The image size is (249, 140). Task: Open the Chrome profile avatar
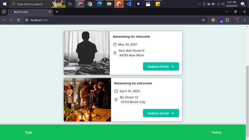(238, 20)
